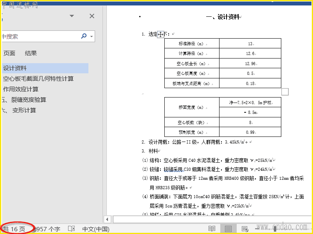Click the title 一、设计资料

[222, 17]
